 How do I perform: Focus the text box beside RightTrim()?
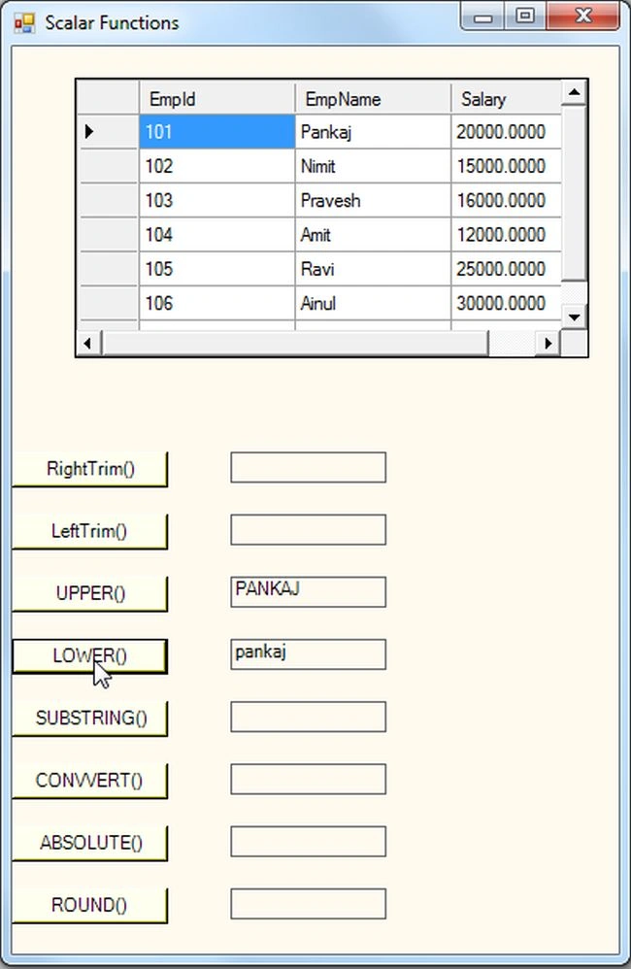pos(309,467)
